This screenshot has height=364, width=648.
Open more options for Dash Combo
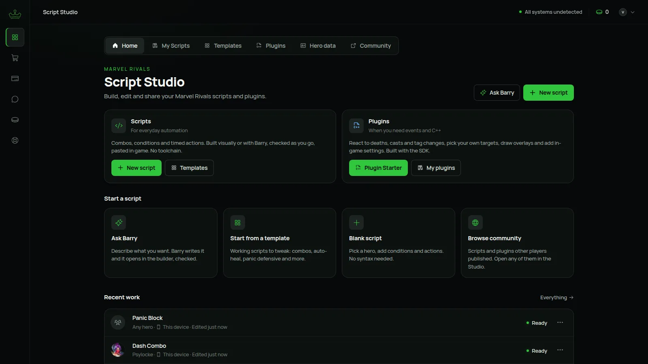click(560, 350)
